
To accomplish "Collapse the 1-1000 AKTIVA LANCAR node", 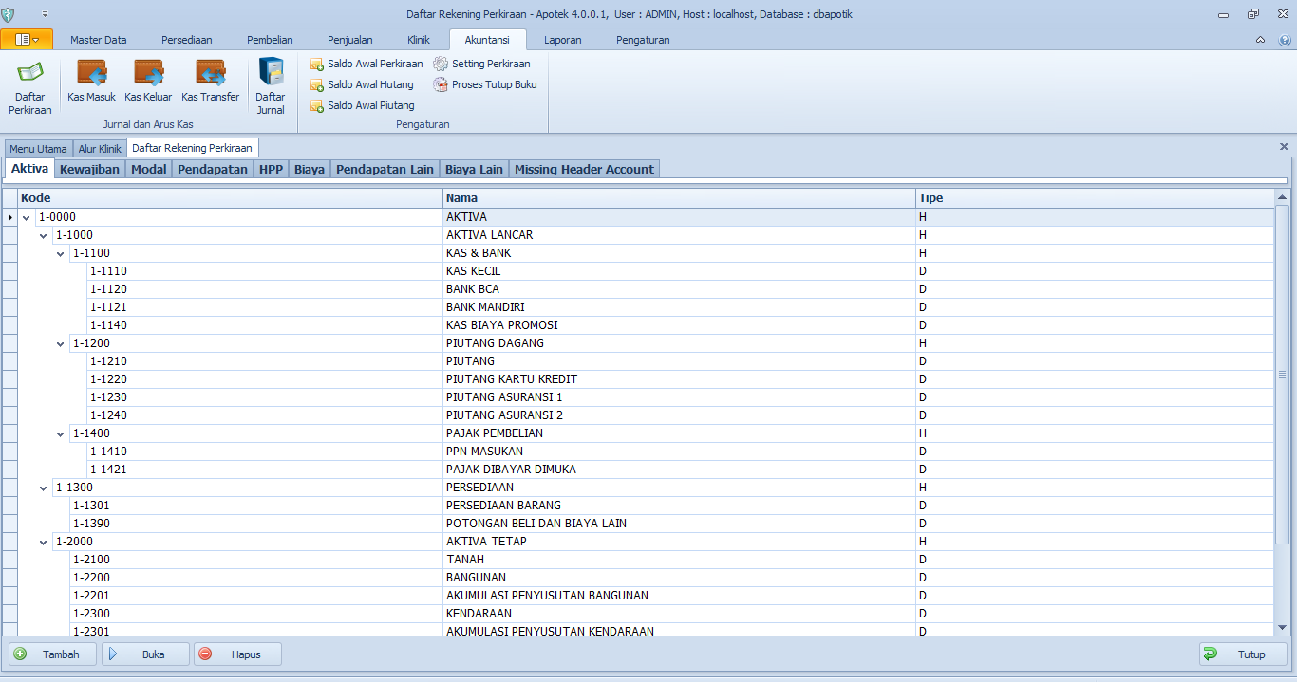I will (44, 236).
